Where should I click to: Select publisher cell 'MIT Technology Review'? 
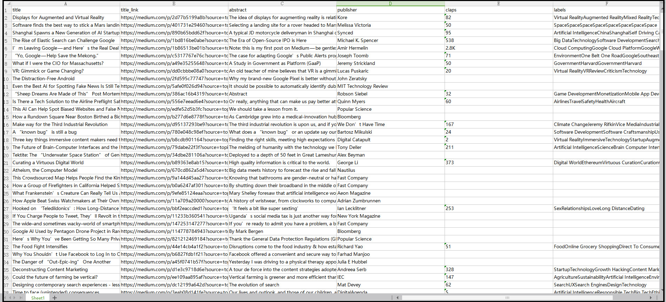tap(390, 86)
